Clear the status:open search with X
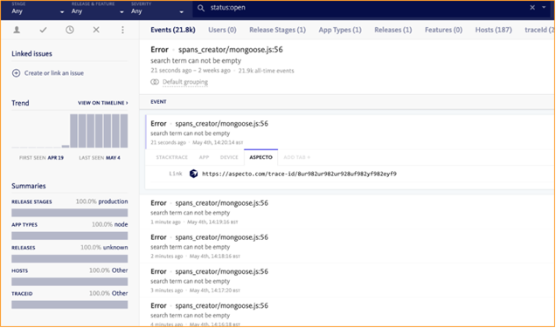 click(x=532, y=8)
